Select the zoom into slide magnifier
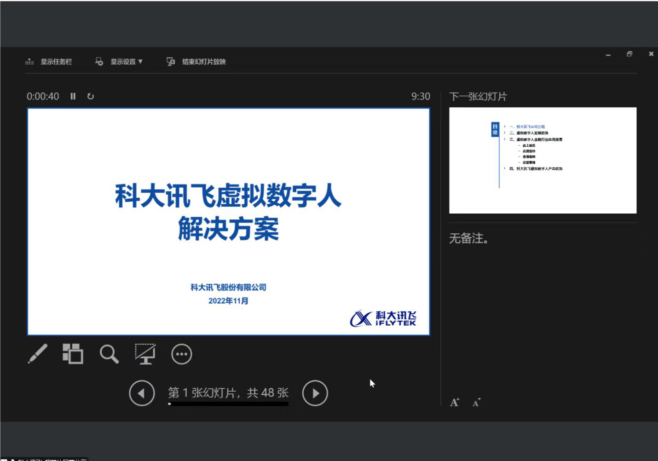The width and height of the screenshot is (658, 461). pos(109,354)
